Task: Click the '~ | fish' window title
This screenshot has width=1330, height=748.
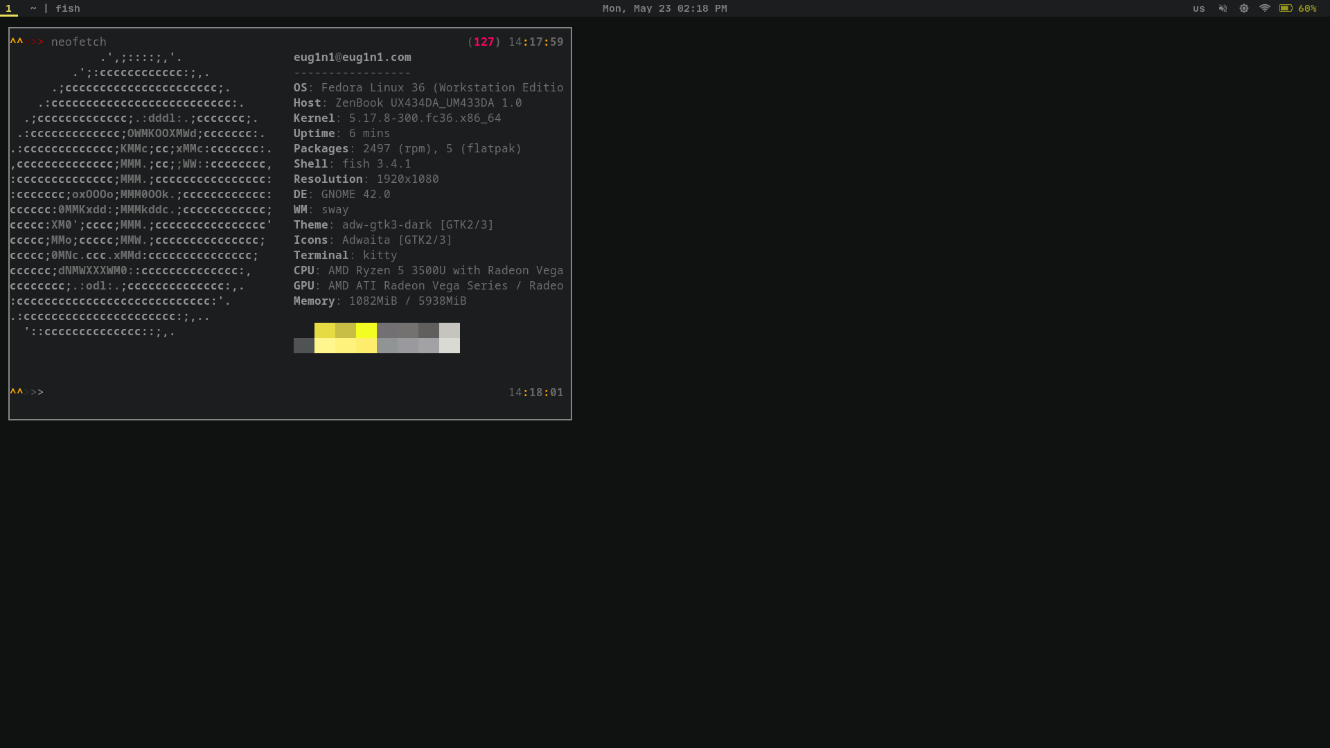Action: (x=55, y=8)
